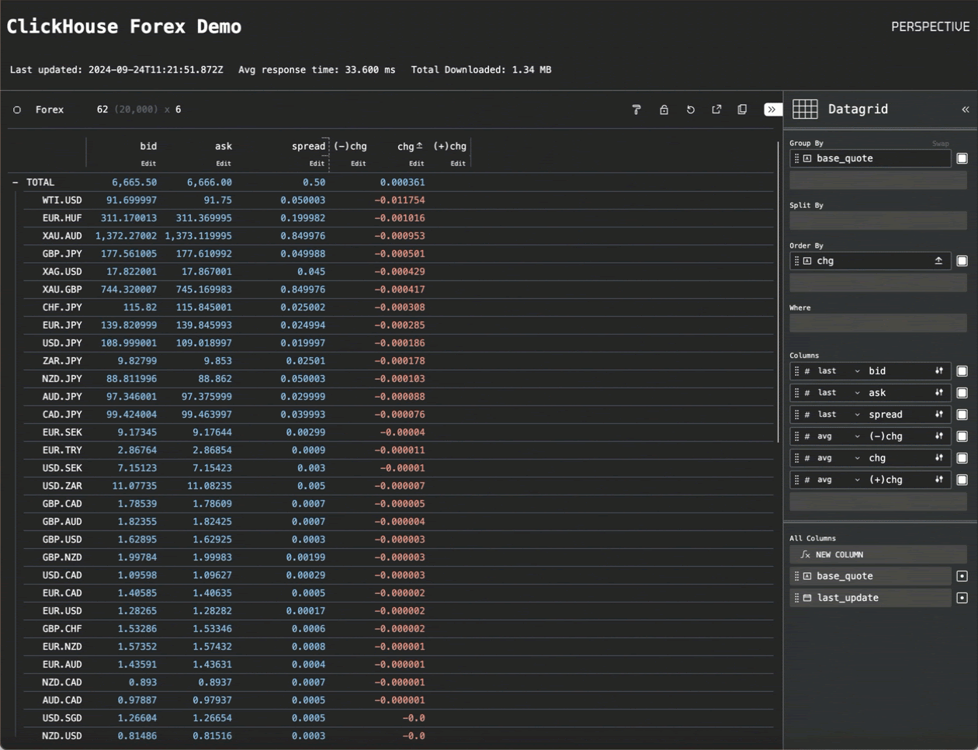Open the Datagrid plugin selector grid icon

pos(805,109)
